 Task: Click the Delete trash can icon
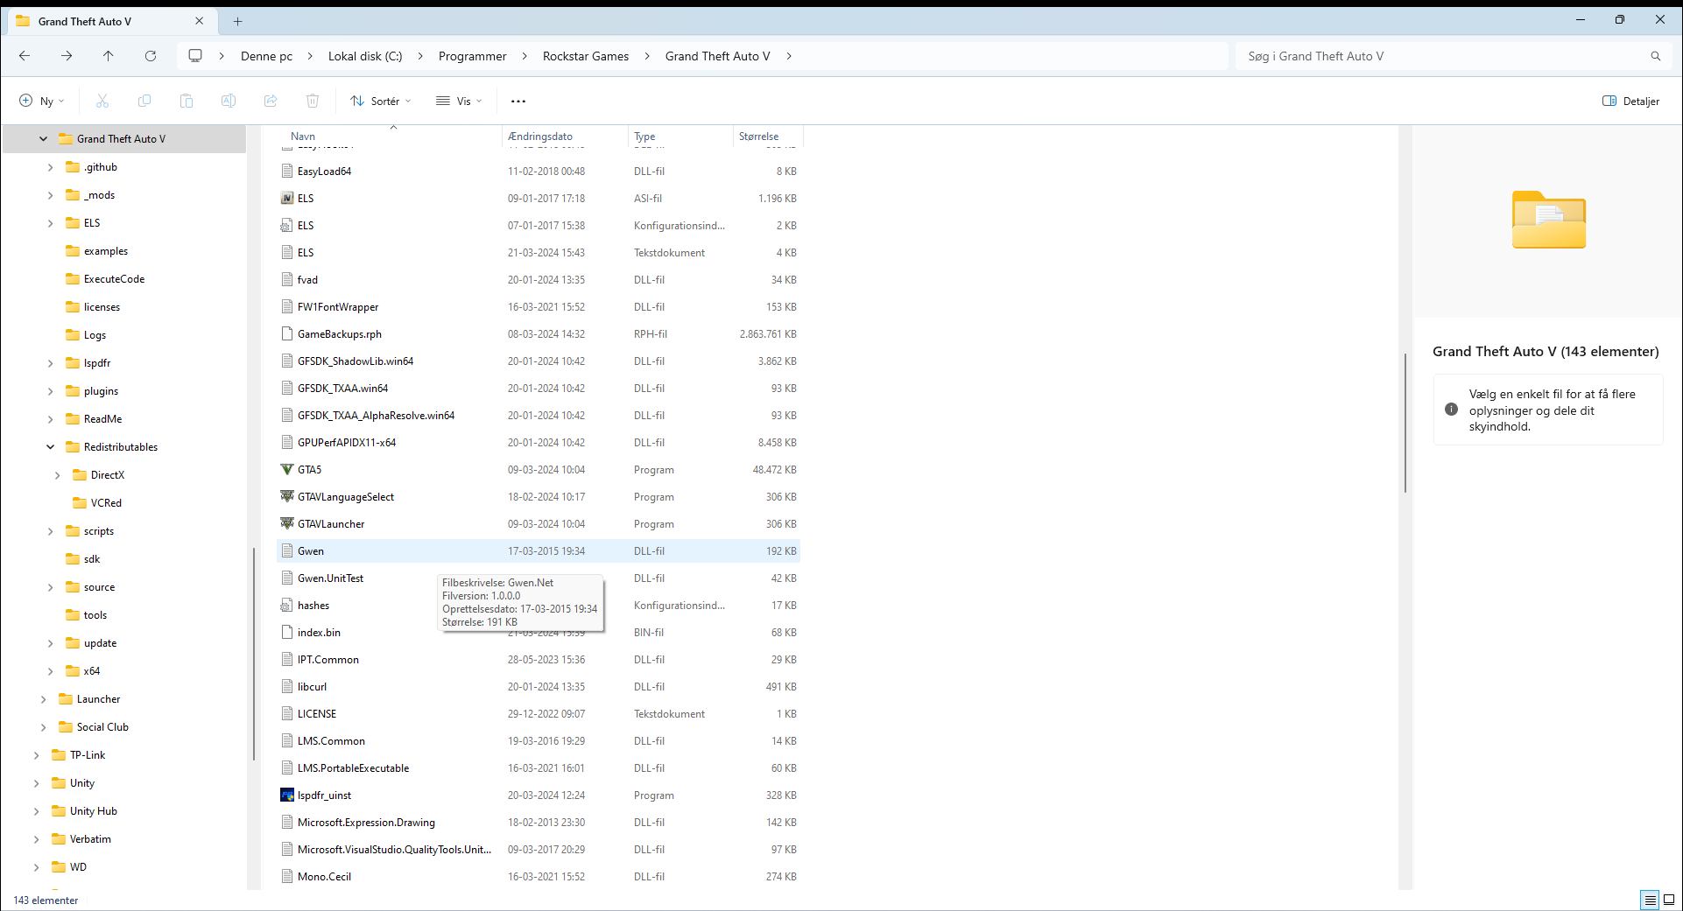[x=313, y=101]
